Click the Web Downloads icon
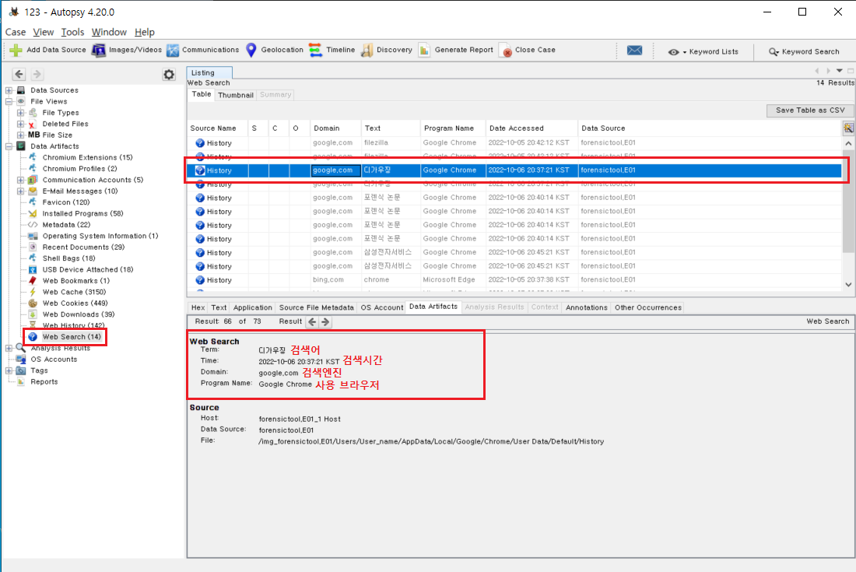This screenshot has height=572, width=856. click(33, 314)
